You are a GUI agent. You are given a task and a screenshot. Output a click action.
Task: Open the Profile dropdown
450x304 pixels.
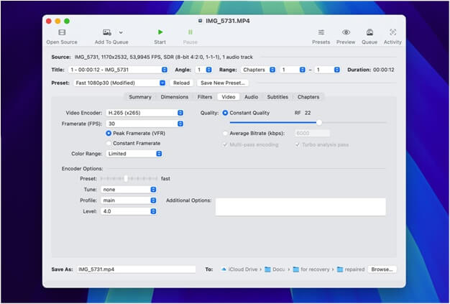click(129, 201)
